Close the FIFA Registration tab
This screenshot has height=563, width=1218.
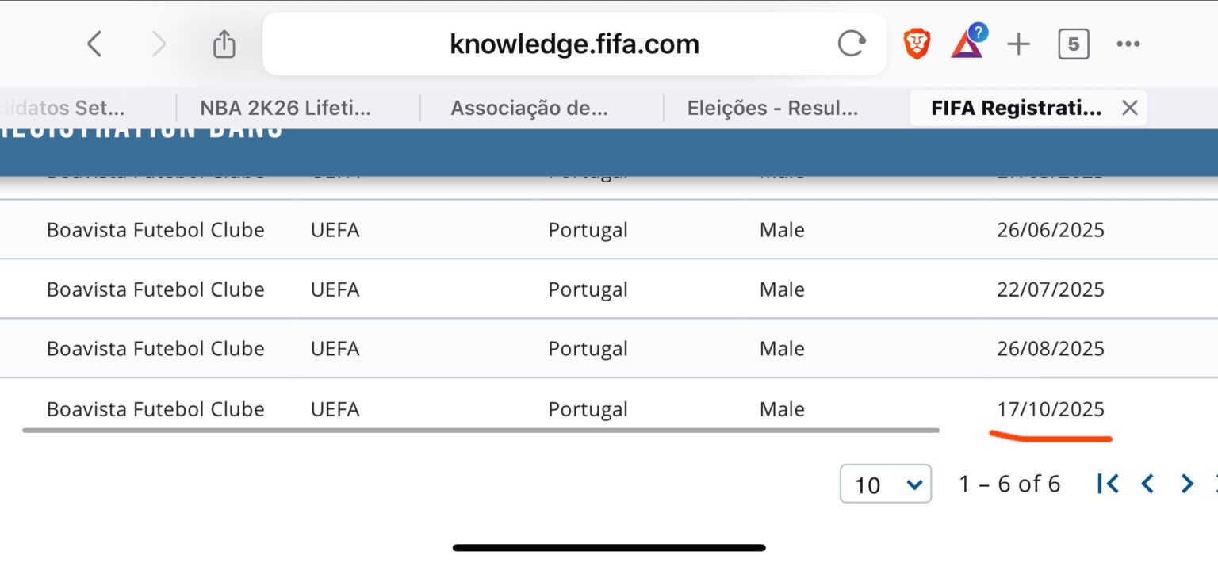[1130, 109]
